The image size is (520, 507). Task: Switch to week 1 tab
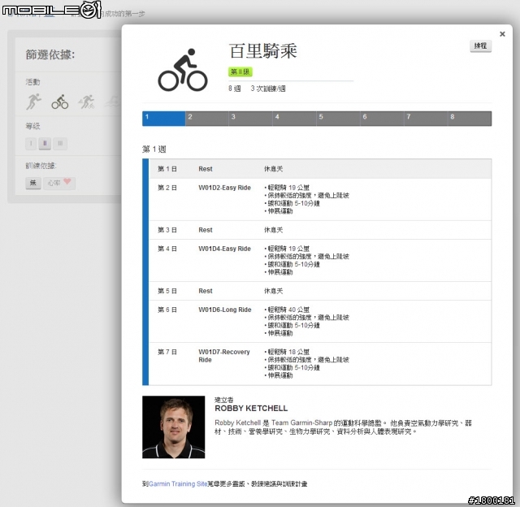(x=164, y=119)
